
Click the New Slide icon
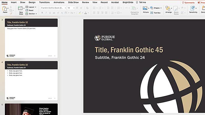pyautogui.click(x=20, y=8)
